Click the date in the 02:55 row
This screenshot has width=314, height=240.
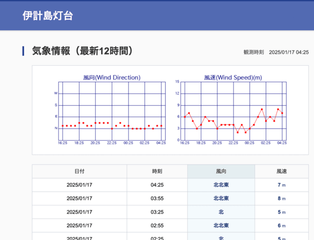pos(79,226)
